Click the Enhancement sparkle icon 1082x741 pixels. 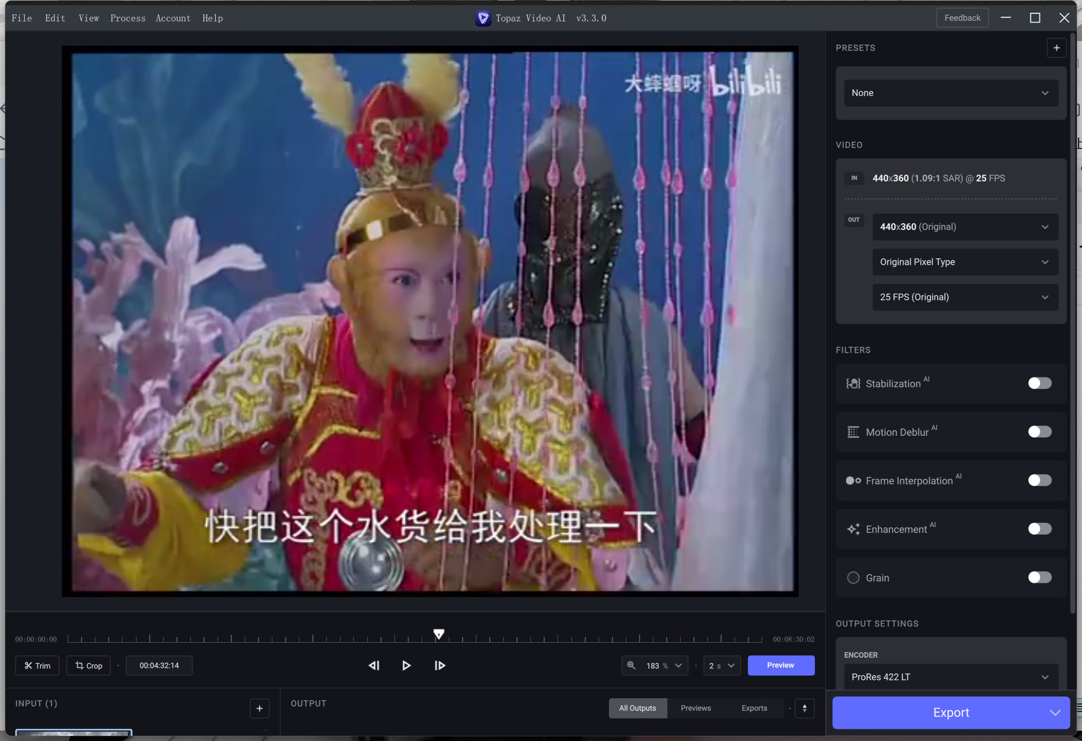[x=853, y=529]
